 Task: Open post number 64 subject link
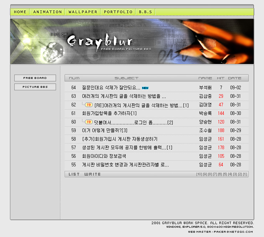tap(111, 87)
